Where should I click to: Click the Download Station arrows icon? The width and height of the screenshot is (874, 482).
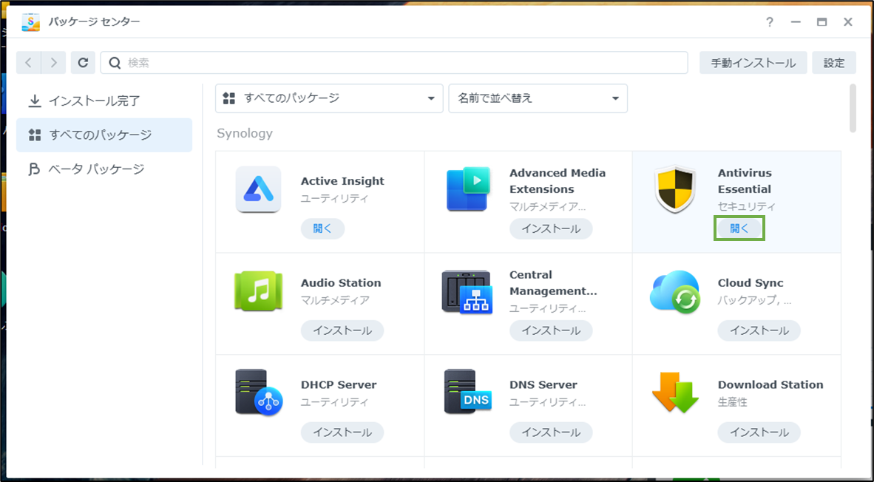point(676,393)
